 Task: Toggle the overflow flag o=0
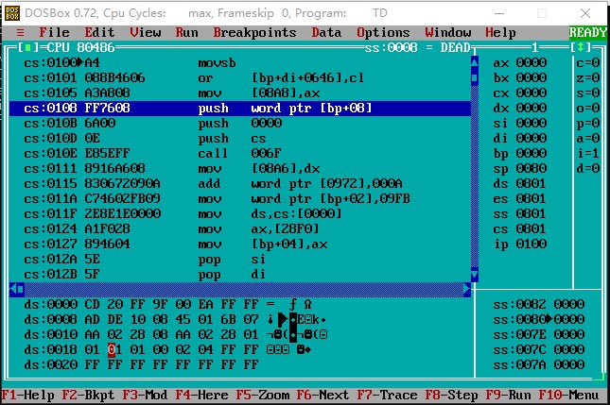click(588, 108)
